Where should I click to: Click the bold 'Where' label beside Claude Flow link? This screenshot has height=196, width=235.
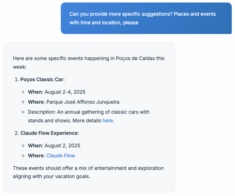tap(36, 156)
